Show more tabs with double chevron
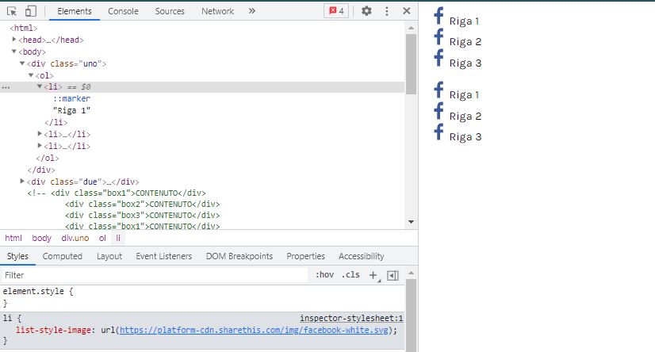The image size is (655, 352). 252,11
